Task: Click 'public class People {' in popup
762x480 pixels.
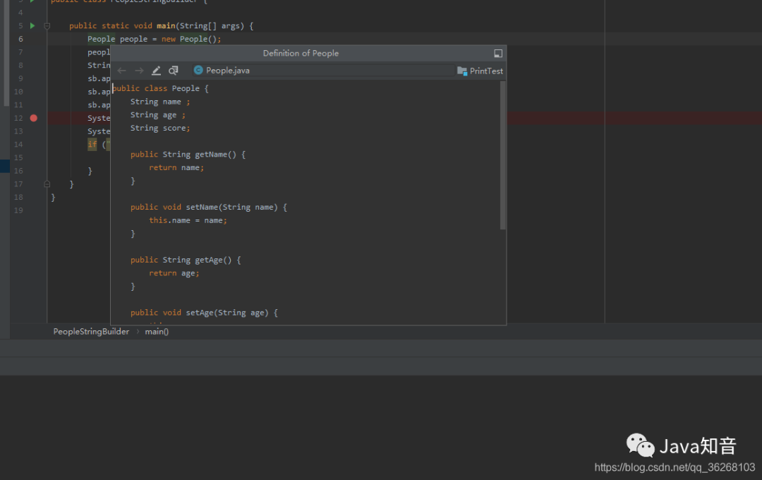Action: click(161, 88)
